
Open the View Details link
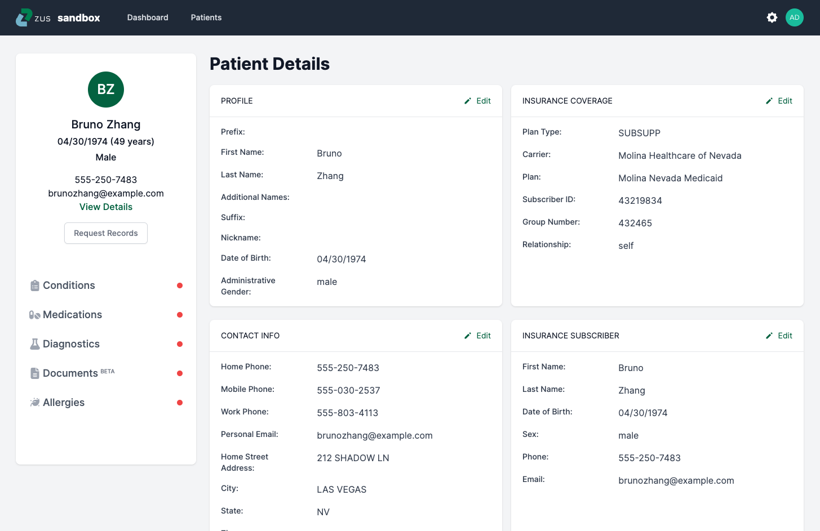tap(106, 207)
